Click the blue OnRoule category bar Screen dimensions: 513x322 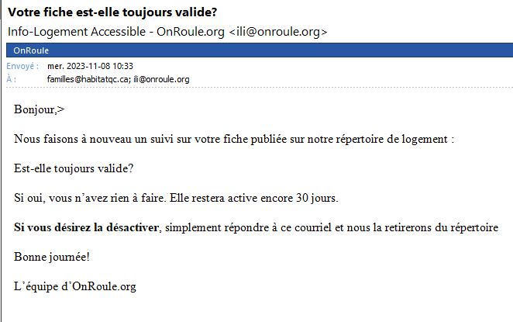pyautogui.click(x=260, y=50)
